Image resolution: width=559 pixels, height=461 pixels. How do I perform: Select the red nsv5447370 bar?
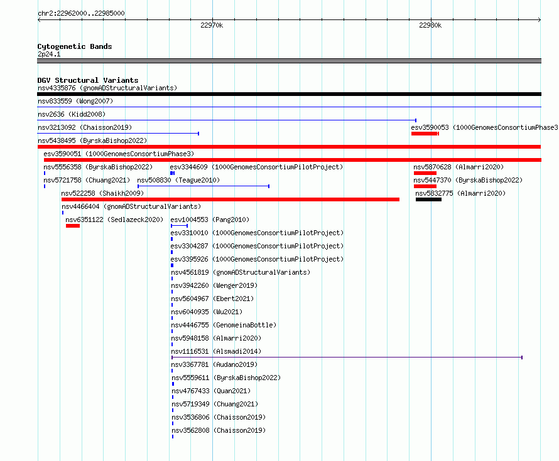click(x=425, y=186)
